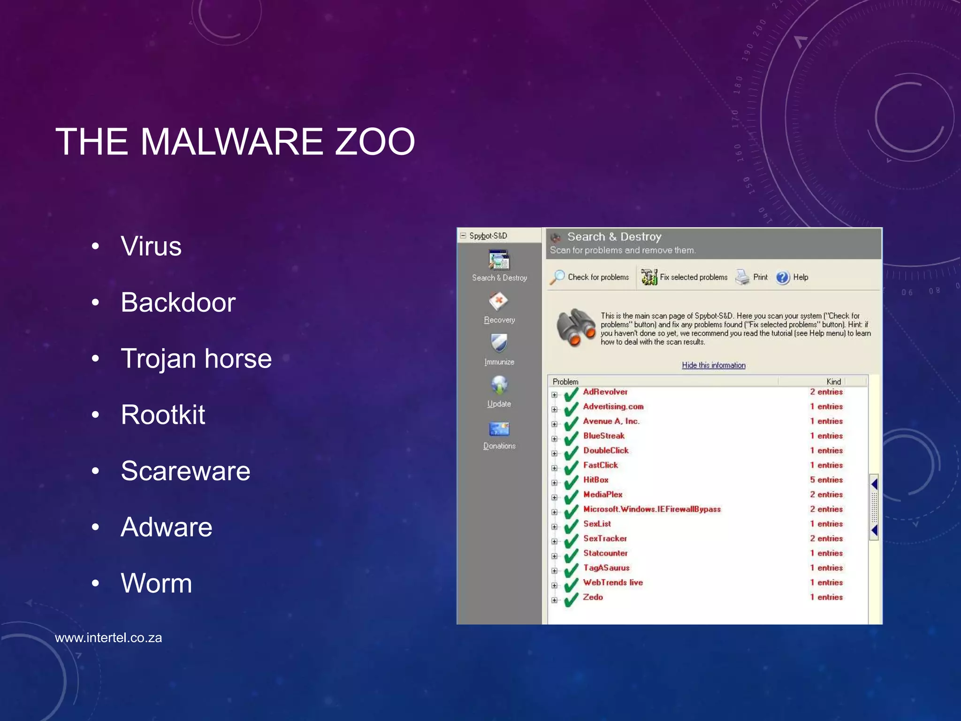Click the Print printer icon
The width and height of the screenshot is (961, 721).
742,277
